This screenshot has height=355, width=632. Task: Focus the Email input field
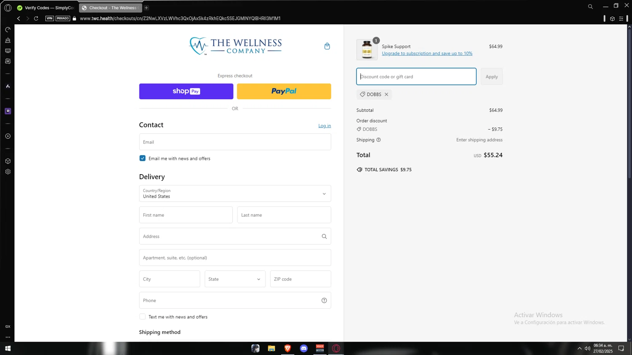click(x=235, y=142)
